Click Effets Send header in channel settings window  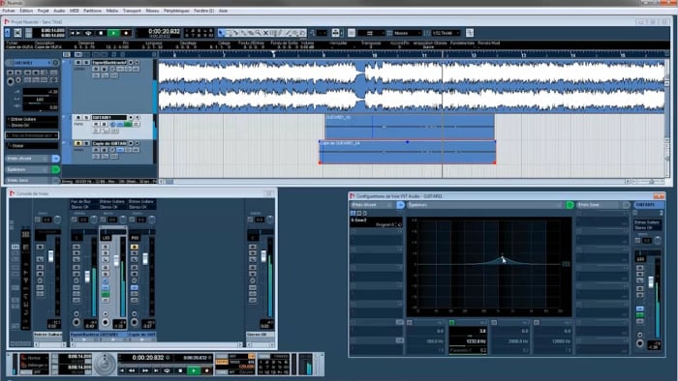[600, 205]
